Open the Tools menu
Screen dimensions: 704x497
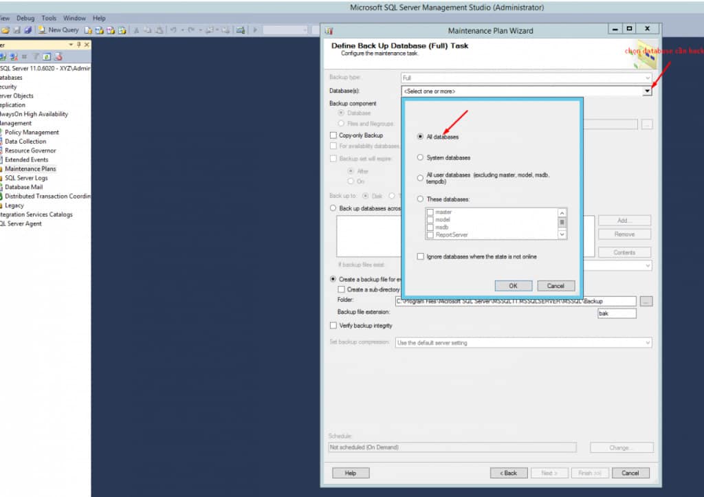(49, 18)
